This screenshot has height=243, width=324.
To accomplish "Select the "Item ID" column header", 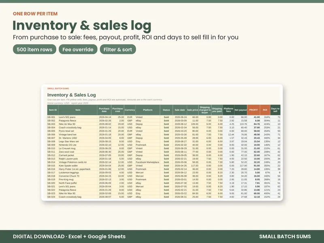I will point(53,110).
